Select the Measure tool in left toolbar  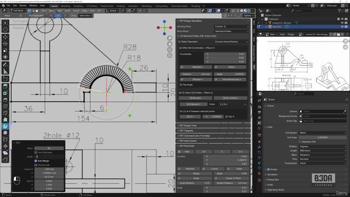tap(5, 72)
